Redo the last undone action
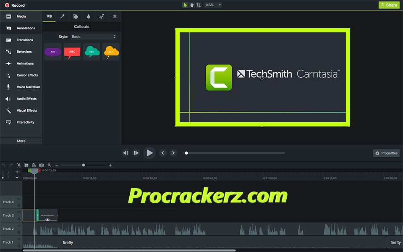 click(x=11, y=165)
